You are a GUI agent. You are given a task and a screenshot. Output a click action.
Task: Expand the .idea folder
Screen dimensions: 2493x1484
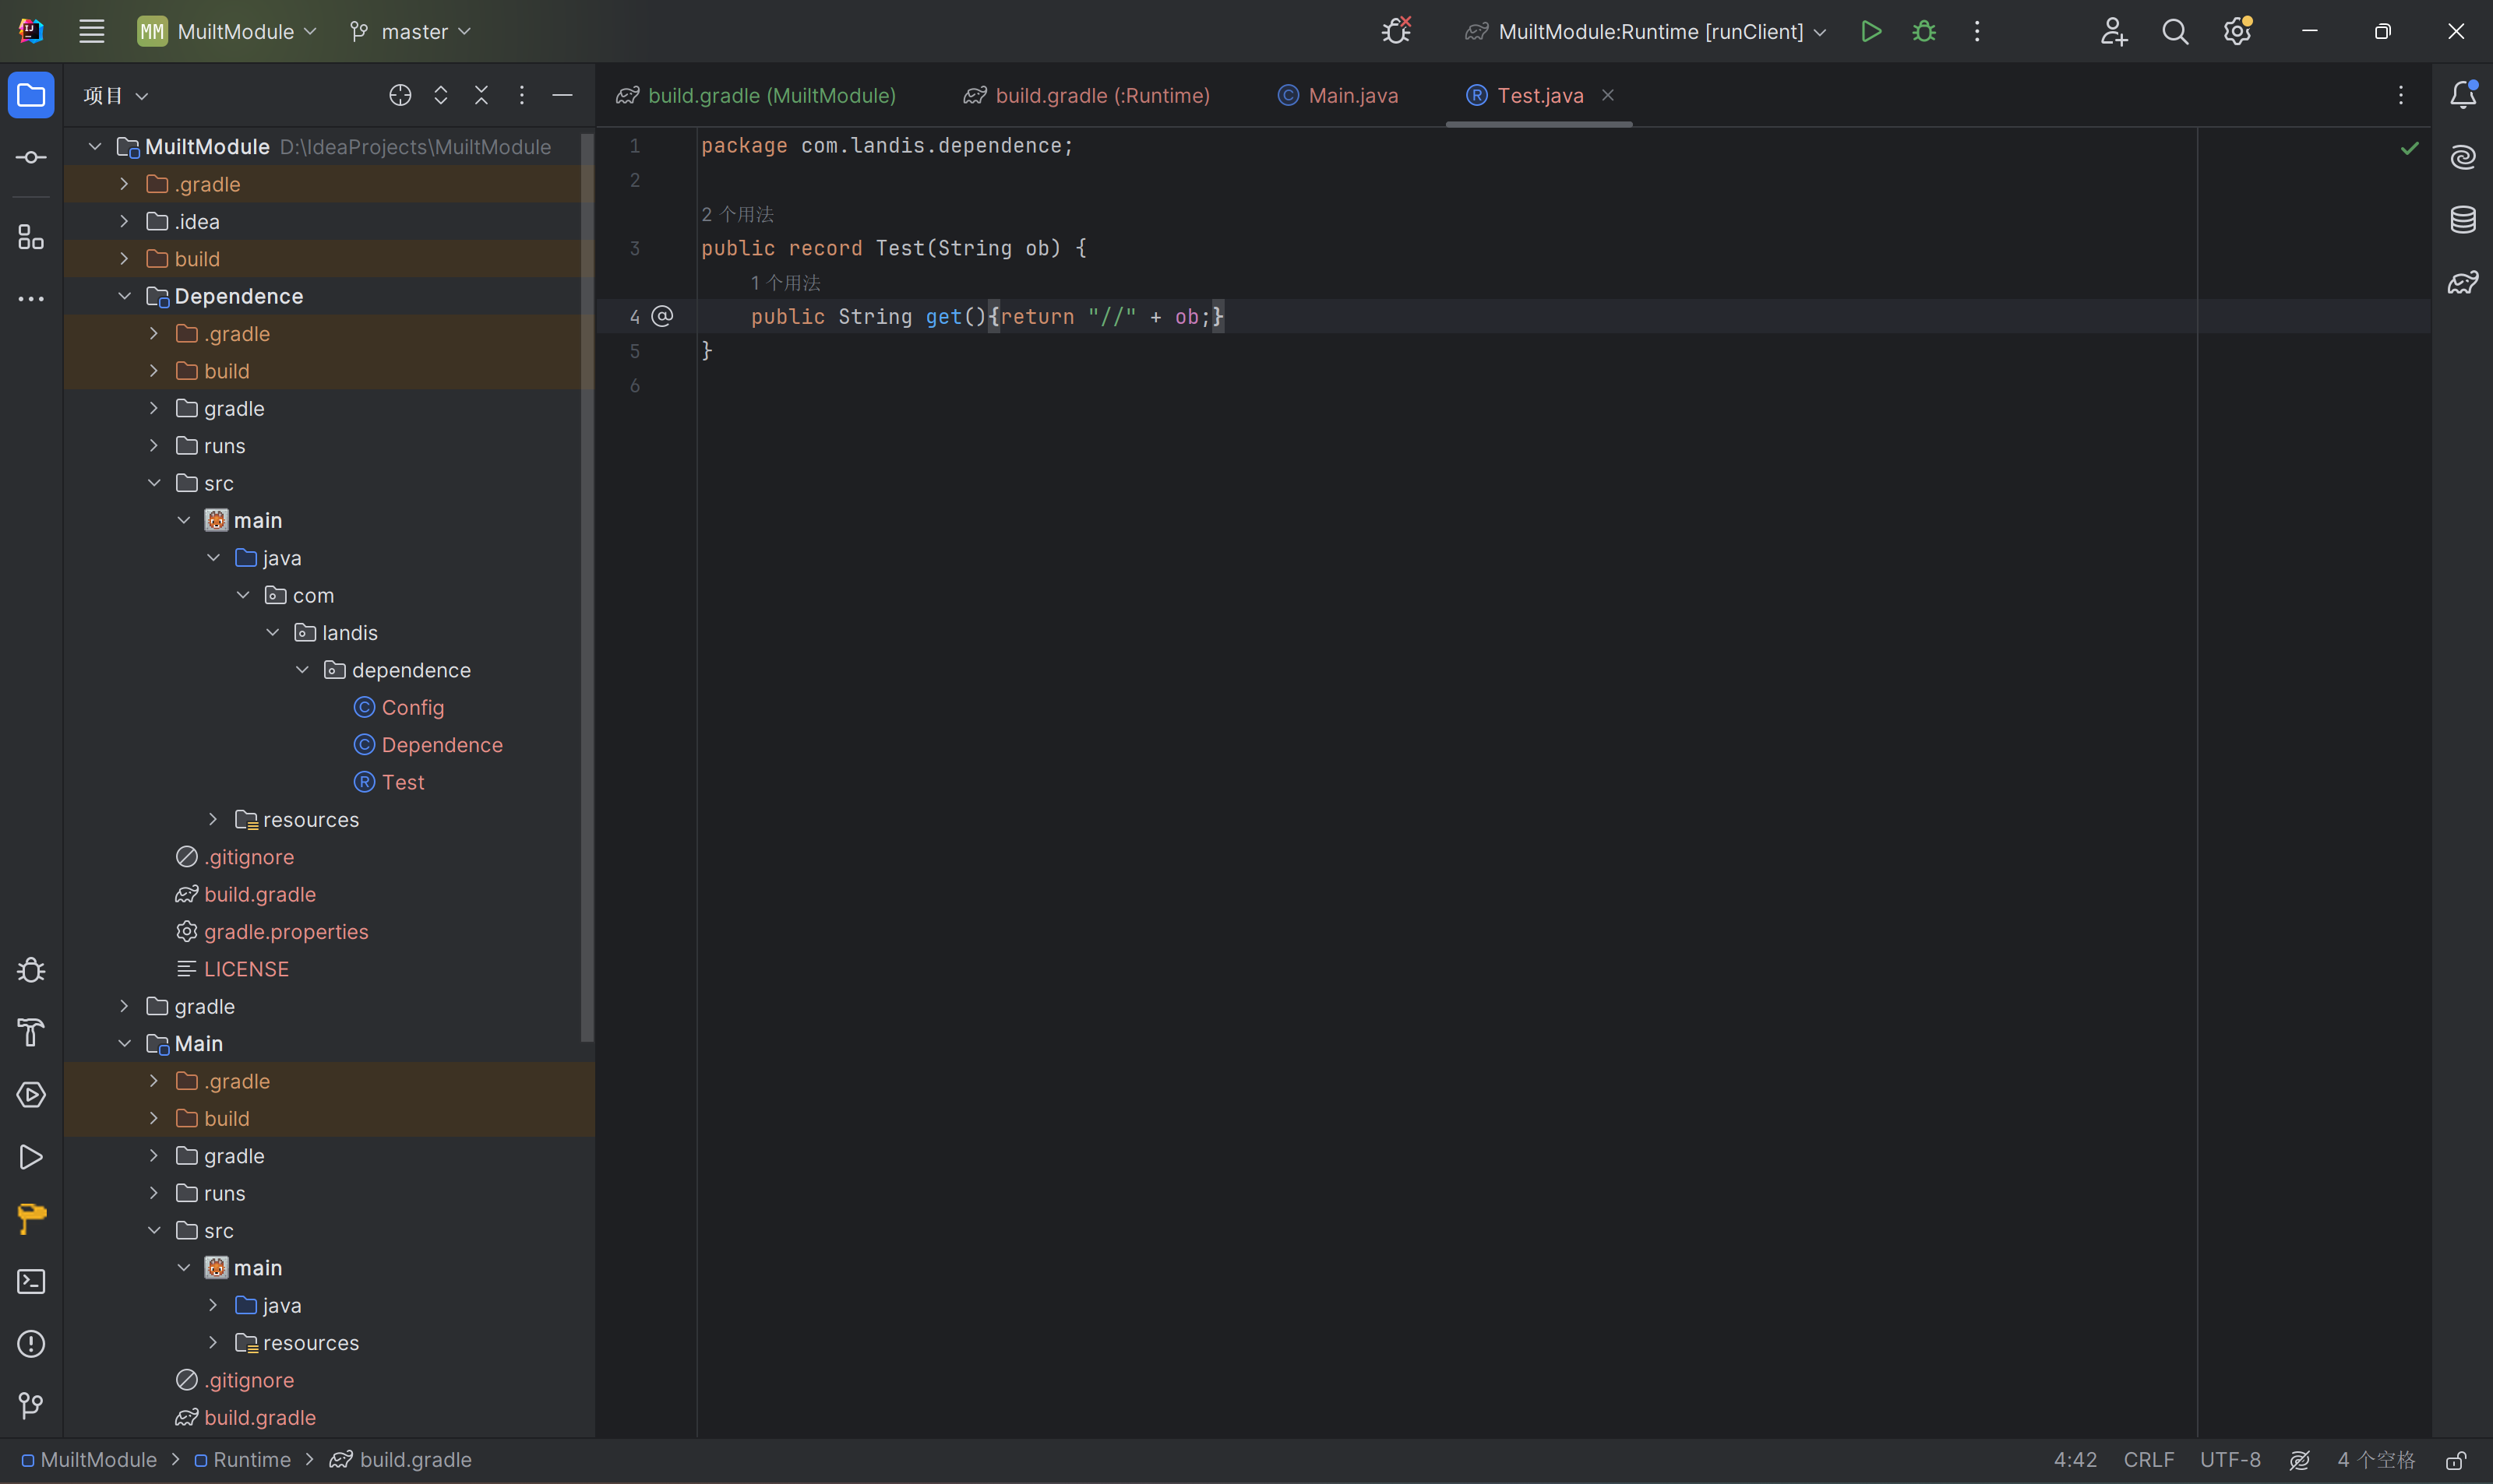point(124,221)
